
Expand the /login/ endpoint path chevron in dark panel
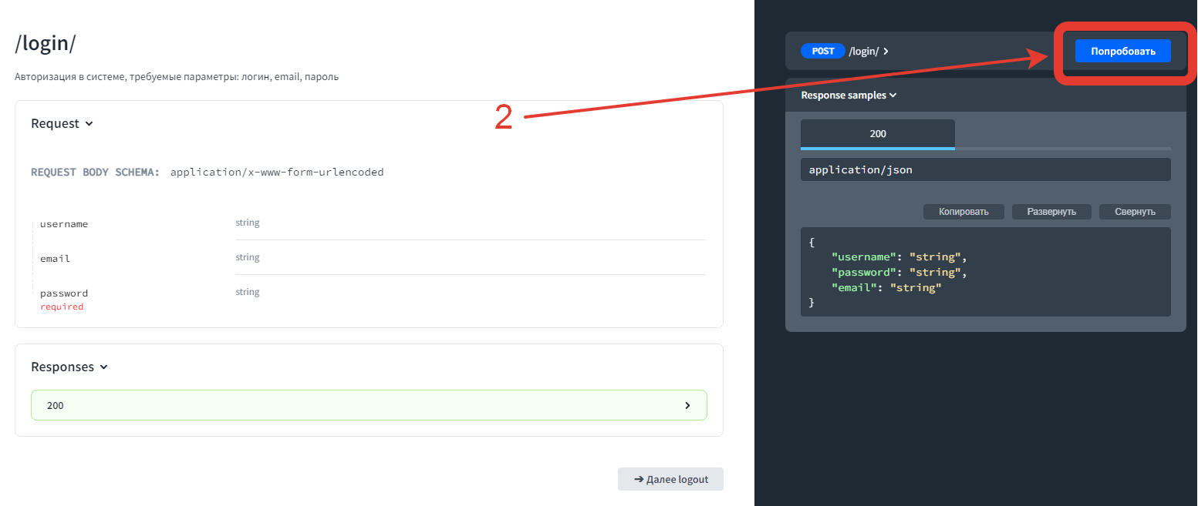tap(886, 52)
